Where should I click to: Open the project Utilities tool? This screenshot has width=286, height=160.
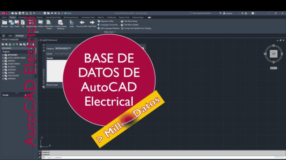(41, 24)
